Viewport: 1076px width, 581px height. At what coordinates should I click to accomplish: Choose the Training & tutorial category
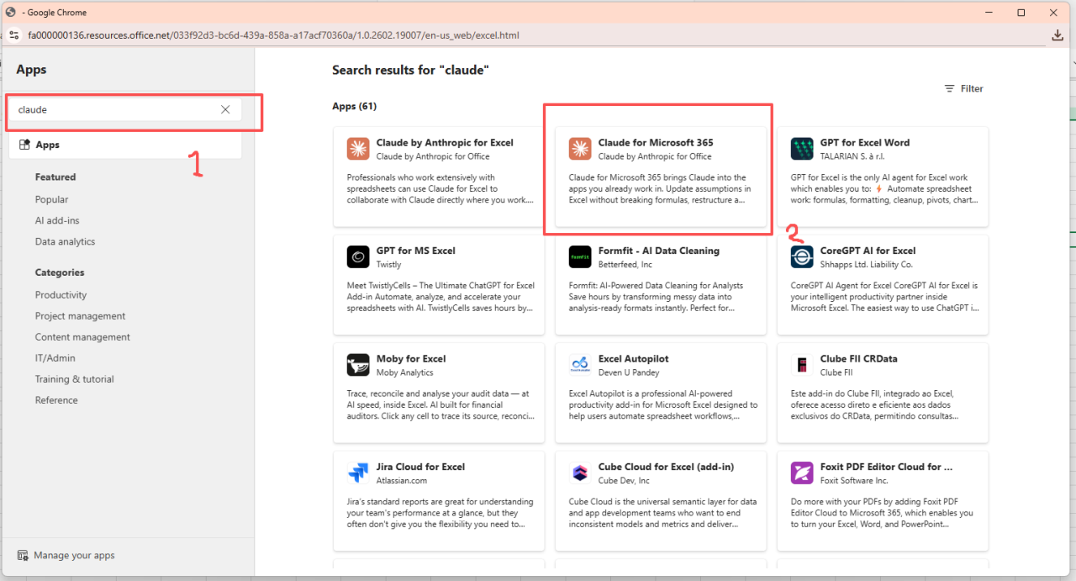coord(75,379)
